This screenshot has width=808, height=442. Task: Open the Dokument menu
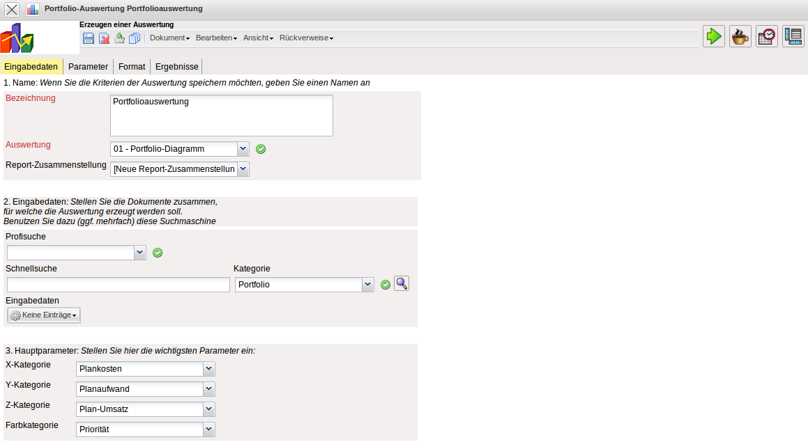(169, 38)
